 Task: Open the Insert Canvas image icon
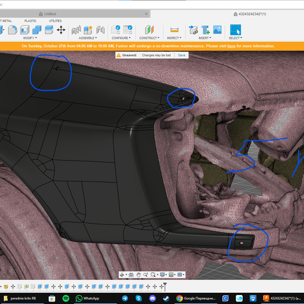pos(217,30)
